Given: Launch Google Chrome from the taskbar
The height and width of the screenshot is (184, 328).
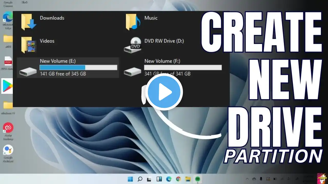Looking at the screenshot, I should pos(178,179).
